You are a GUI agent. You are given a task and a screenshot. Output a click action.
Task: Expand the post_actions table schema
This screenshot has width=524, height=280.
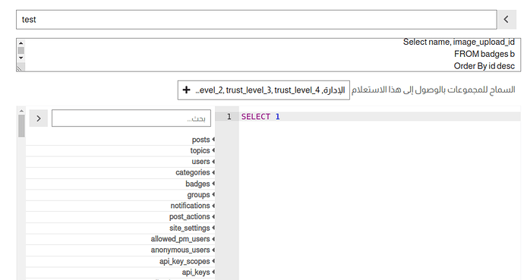(120, 216)
